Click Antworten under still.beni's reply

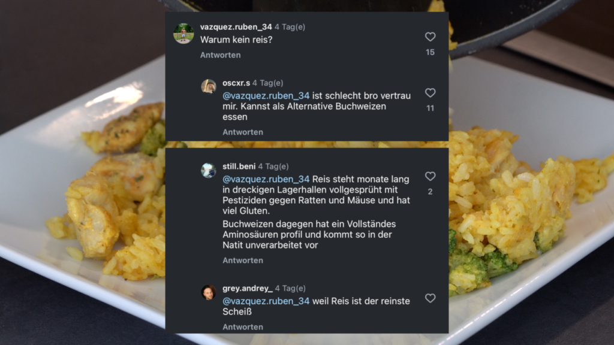(x=243, y=261)
